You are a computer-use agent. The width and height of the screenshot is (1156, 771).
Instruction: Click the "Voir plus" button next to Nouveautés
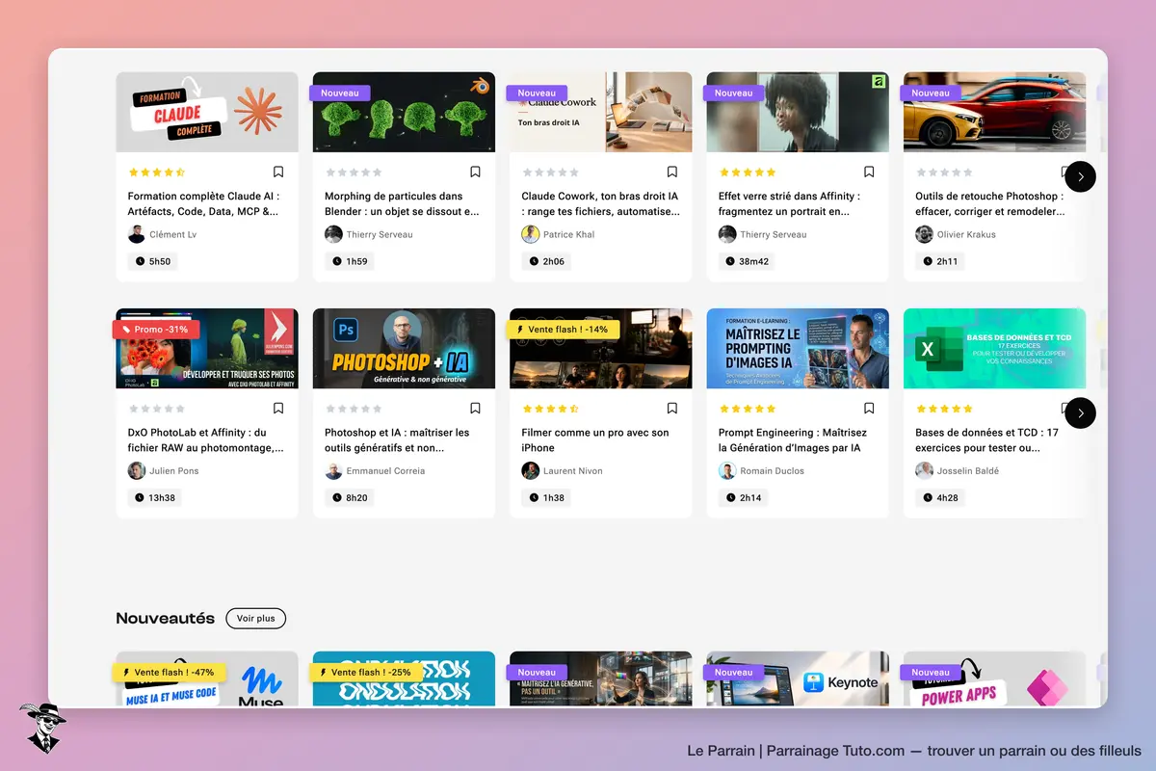point(256,619)
